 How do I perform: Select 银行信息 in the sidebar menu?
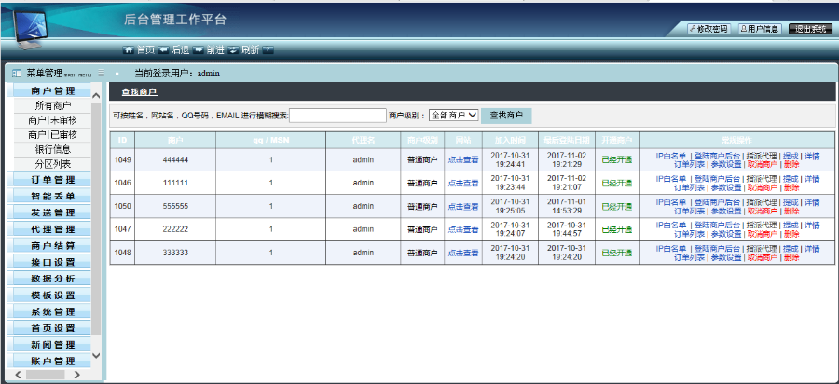click(52, 149)
